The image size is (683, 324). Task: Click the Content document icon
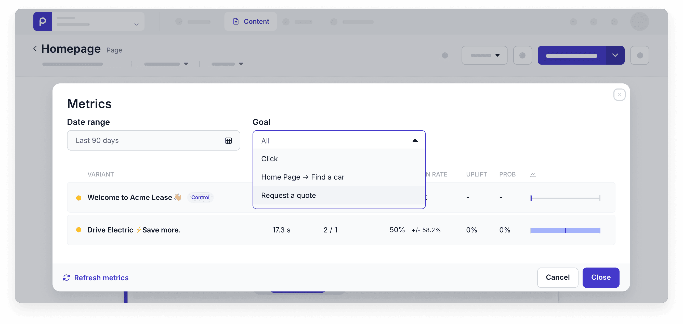pyautogui.click(x=236, y=21)
